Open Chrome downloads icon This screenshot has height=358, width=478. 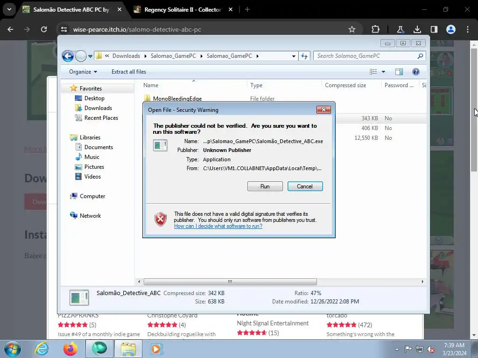pyautogui.click(x=417, y=29)
